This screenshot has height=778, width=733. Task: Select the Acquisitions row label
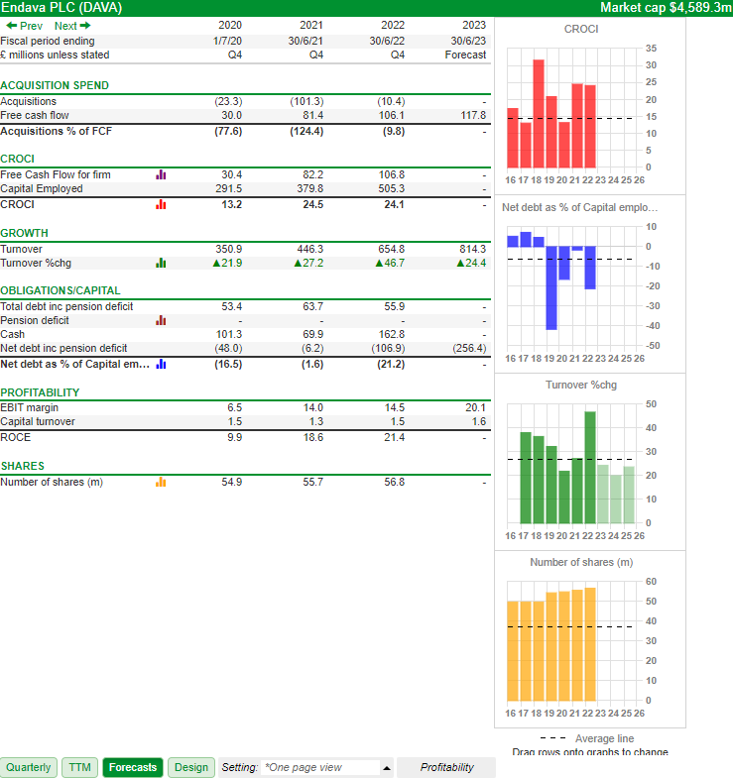tap(29, 101)
